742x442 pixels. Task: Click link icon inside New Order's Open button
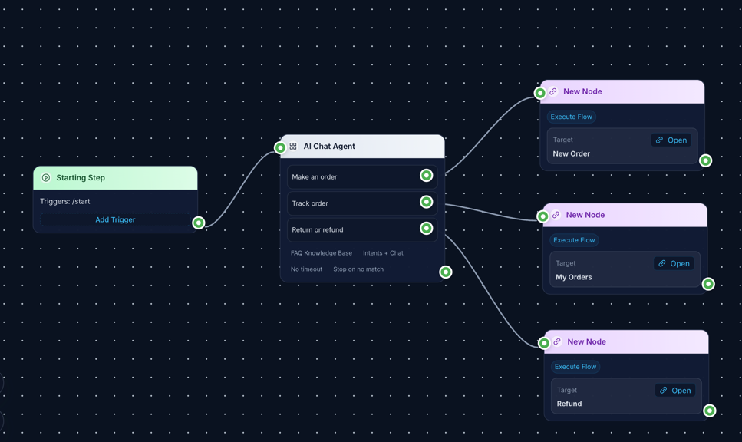point(659,140)
